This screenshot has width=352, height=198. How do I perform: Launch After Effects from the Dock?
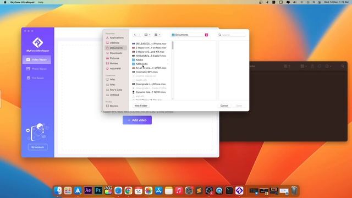tap(88, 191)
